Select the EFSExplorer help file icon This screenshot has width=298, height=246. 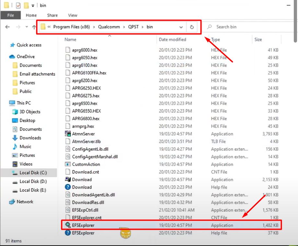(x=68, y=233)
